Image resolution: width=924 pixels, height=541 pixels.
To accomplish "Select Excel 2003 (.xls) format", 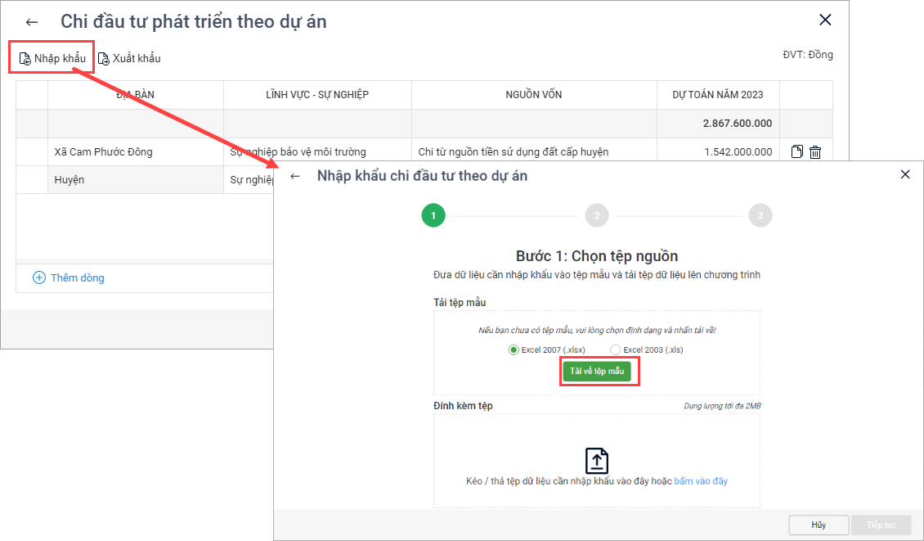I will [615, 349].
